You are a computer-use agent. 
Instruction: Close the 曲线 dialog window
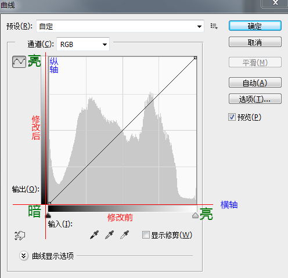(x=275, y=3)
